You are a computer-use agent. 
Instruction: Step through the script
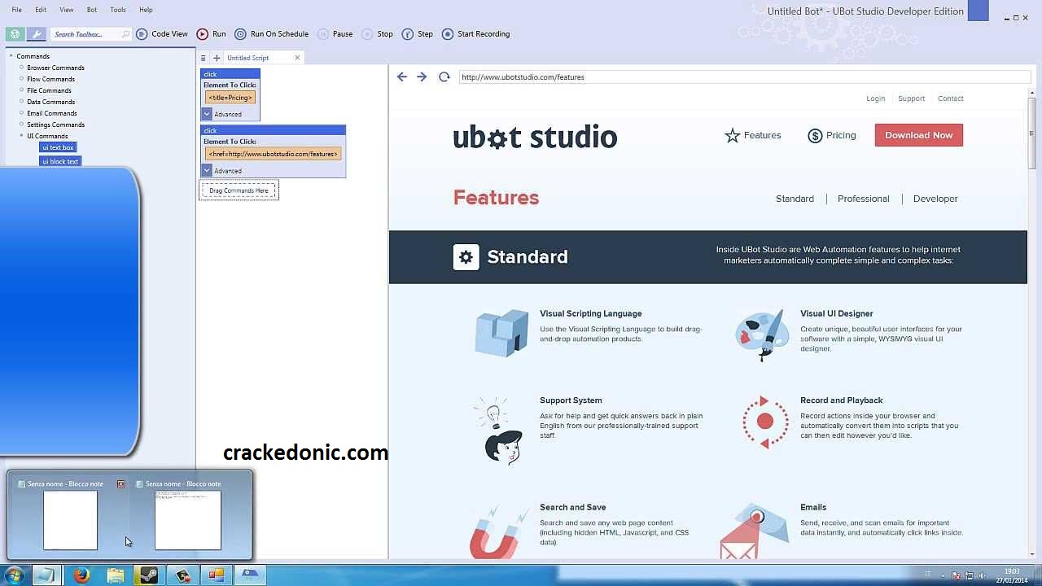coord(418,34)
